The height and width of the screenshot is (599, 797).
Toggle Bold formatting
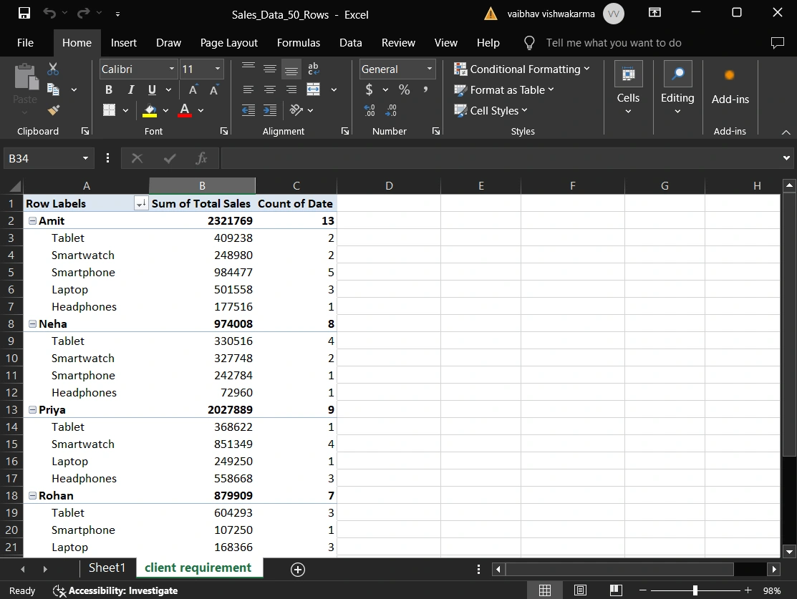pyautogui.click(x=109, y=89)
